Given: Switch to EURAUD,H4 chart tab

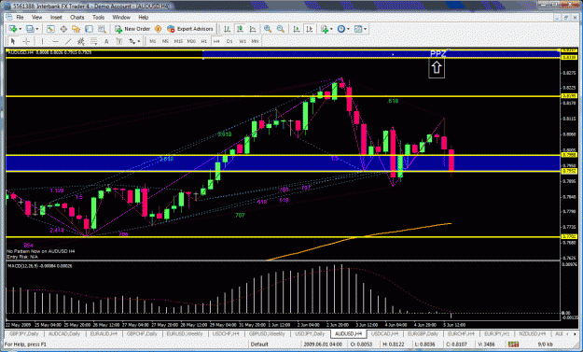Looking at the screenshot, I should click(104, 333).
